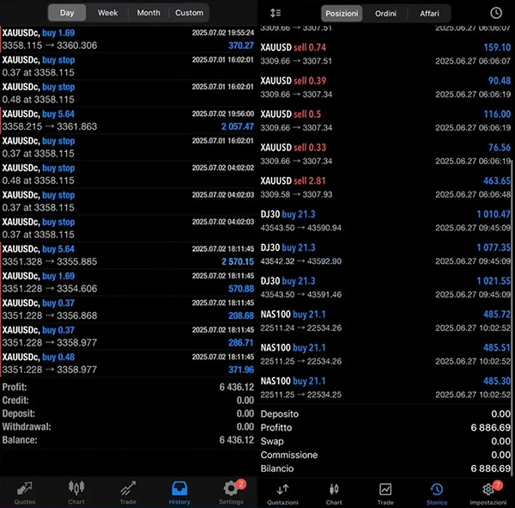This screenshot has height=508, width=515.
Task: Select the Custom period tab
Action: 189,13
